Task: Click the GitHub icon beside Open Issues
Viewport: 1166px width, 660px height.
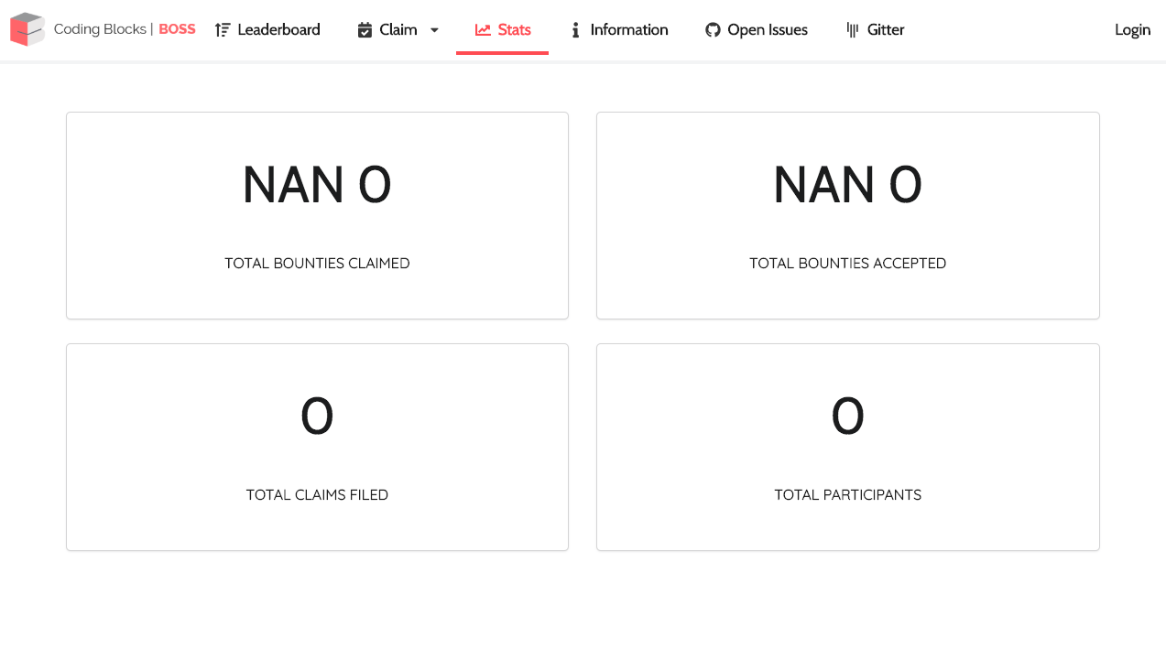Action: pyautogui.click(x=712, y=29)
